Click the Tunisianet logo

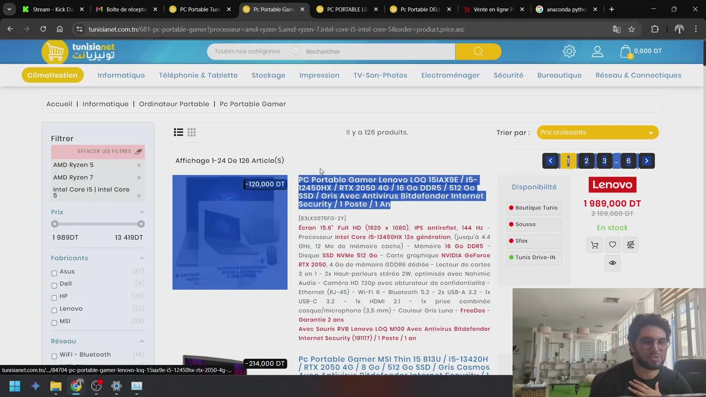78,52
